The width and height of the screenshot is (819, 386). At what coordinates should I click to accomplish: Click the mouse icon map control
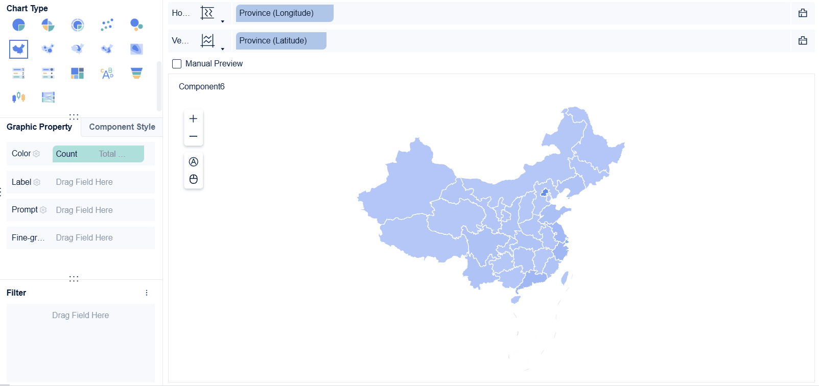193,179
